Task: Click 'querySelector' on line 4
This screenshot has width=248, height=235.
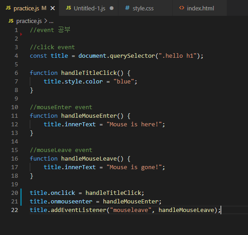Action: pos(132,56)
